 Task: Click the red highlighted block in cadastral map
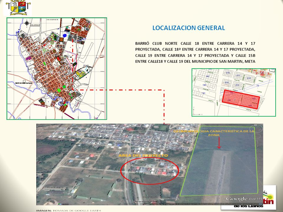tap(241, 99)
